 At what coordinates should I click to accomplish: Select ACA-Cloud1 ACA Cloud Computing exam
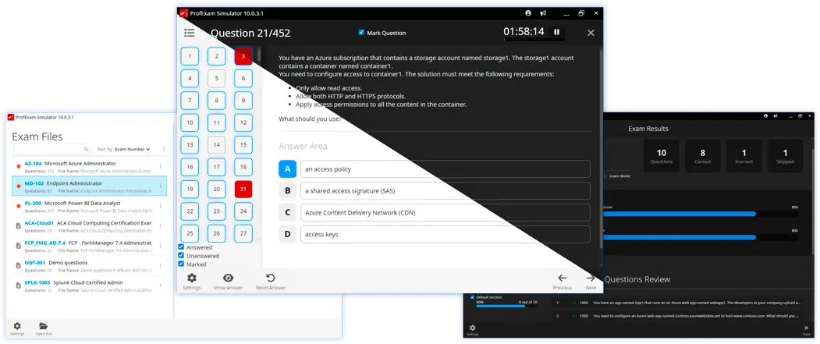pos(89,226)
